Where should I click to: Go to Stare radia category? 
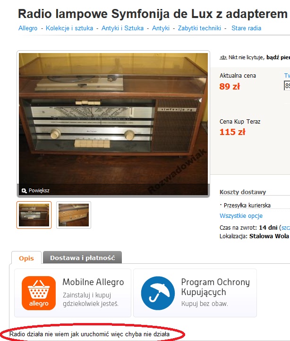(246, 28)
